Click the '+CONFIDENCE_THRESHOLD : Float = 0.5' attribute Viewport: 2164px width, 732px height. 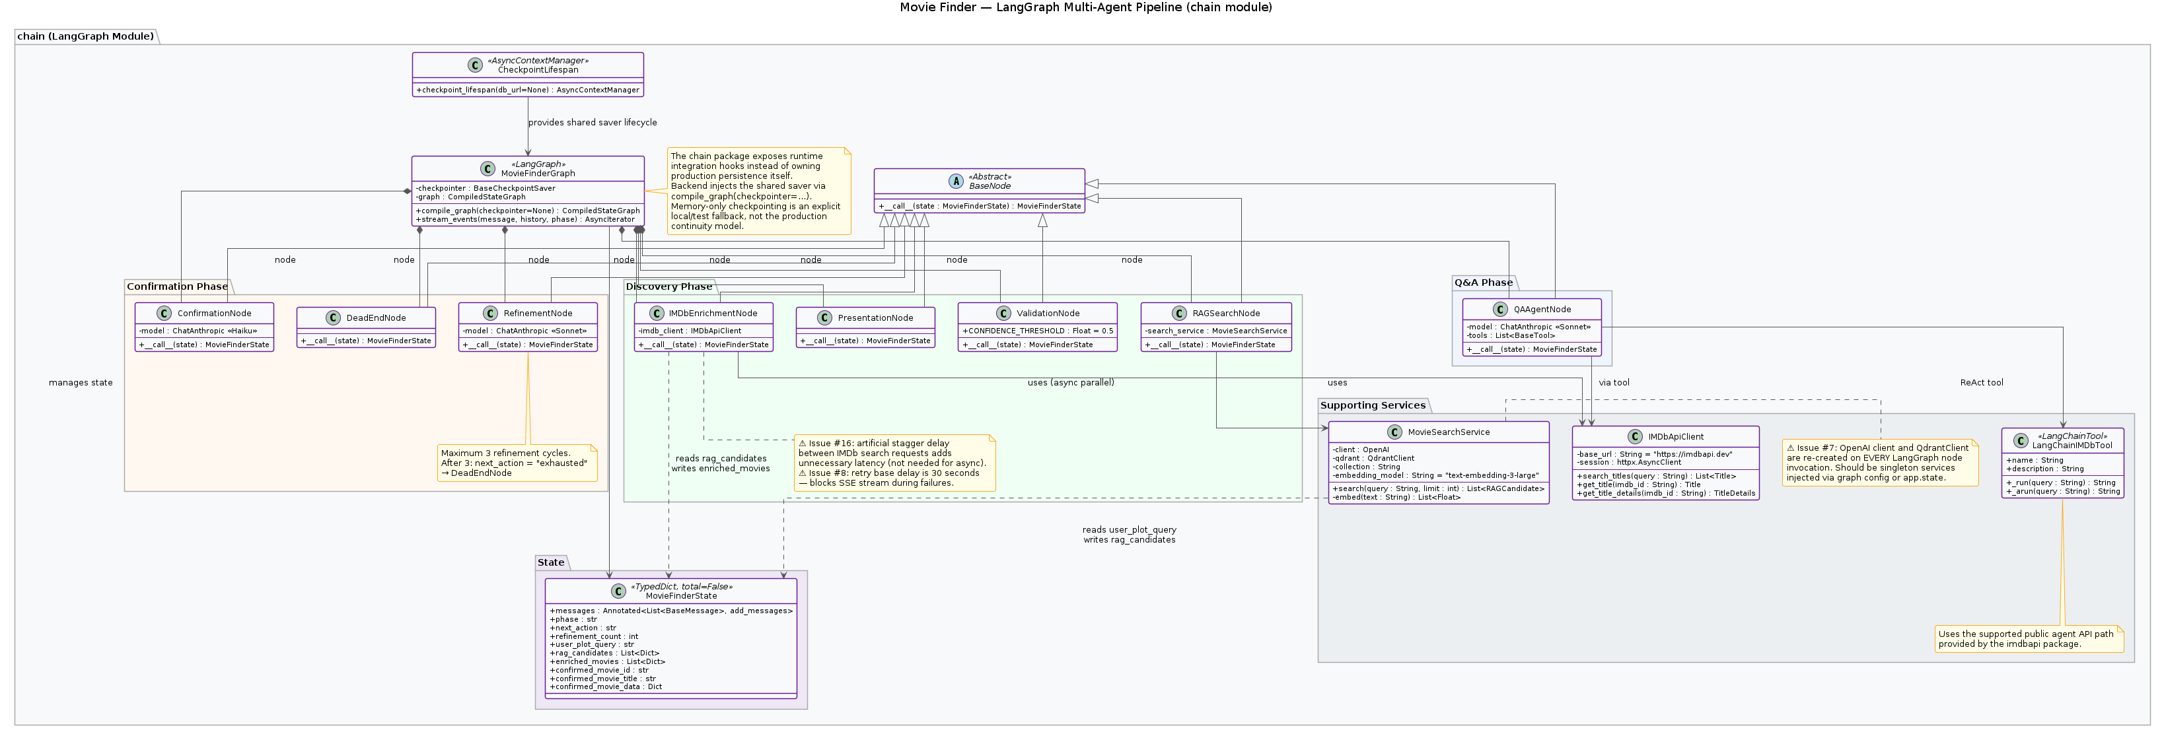click(x=1038, y=331)
